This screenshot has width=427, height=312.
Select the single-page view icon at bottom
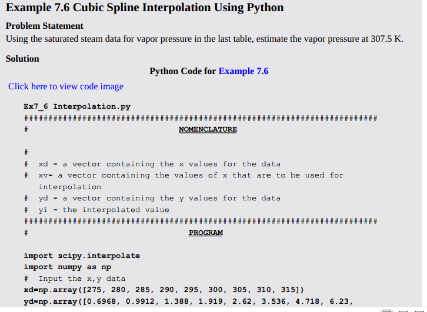[386, 311]
